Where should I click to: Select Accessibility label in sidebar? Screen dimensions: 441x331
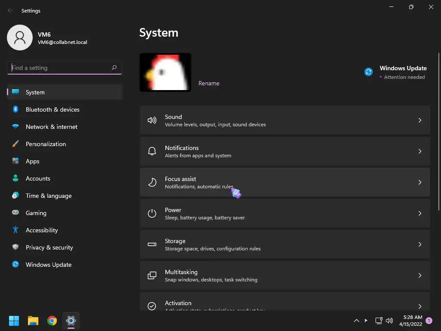(42, 230)
